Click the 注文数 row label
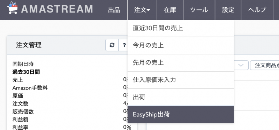Image resolution: width=279 pixels, height=130 pixels. [20, 104]
